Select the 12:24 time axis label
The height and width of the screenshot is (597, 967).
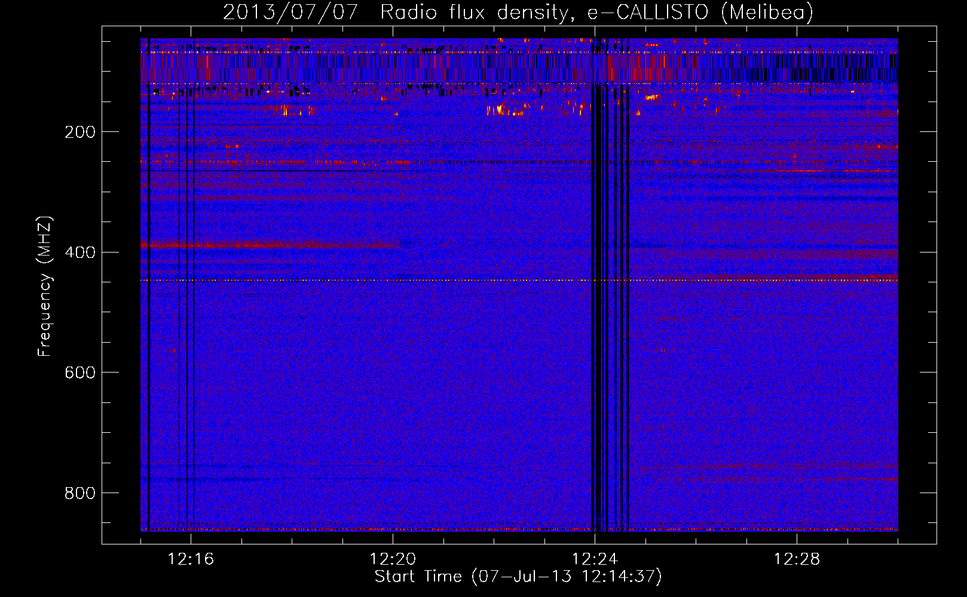point(595,559)
